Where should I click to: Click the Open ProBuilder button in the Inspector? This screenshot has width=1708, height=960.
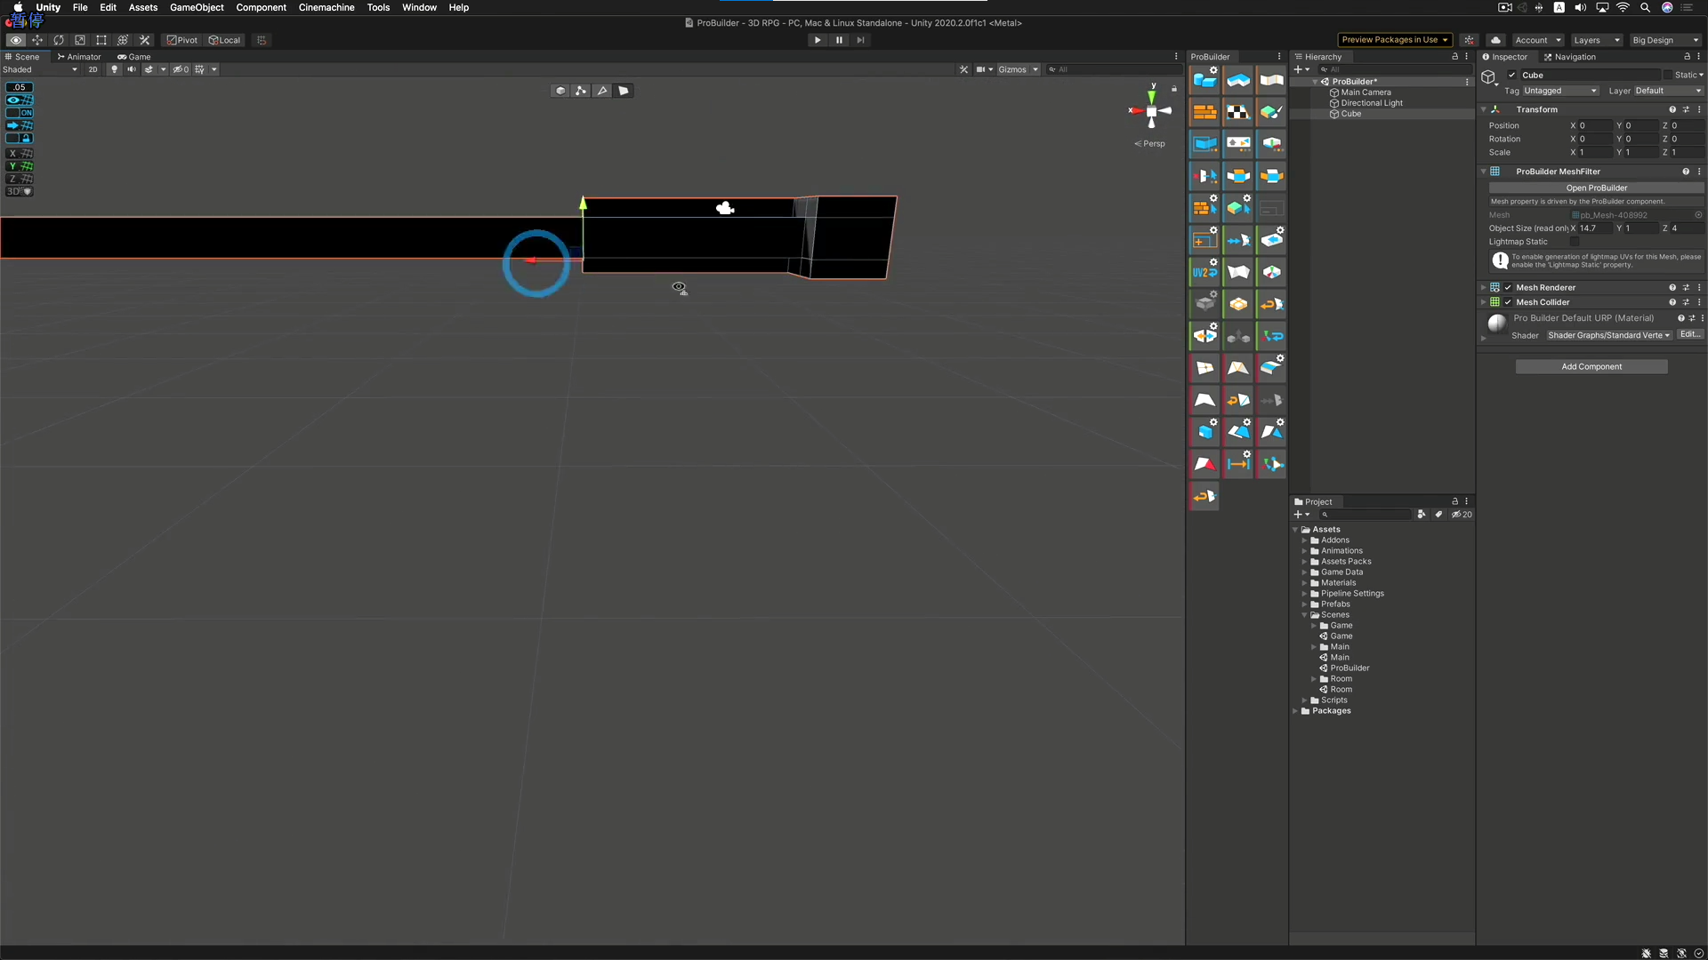tap(1596, 188)
